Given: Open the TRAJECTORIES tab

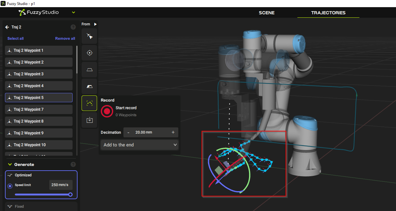Looking at the screenshot, I should pyautogui.click(x=328, y=13).
